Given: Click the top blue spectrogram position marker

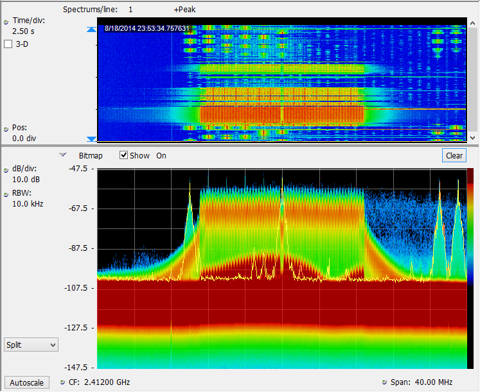Looking at the screenshot, I should [91, 30].
